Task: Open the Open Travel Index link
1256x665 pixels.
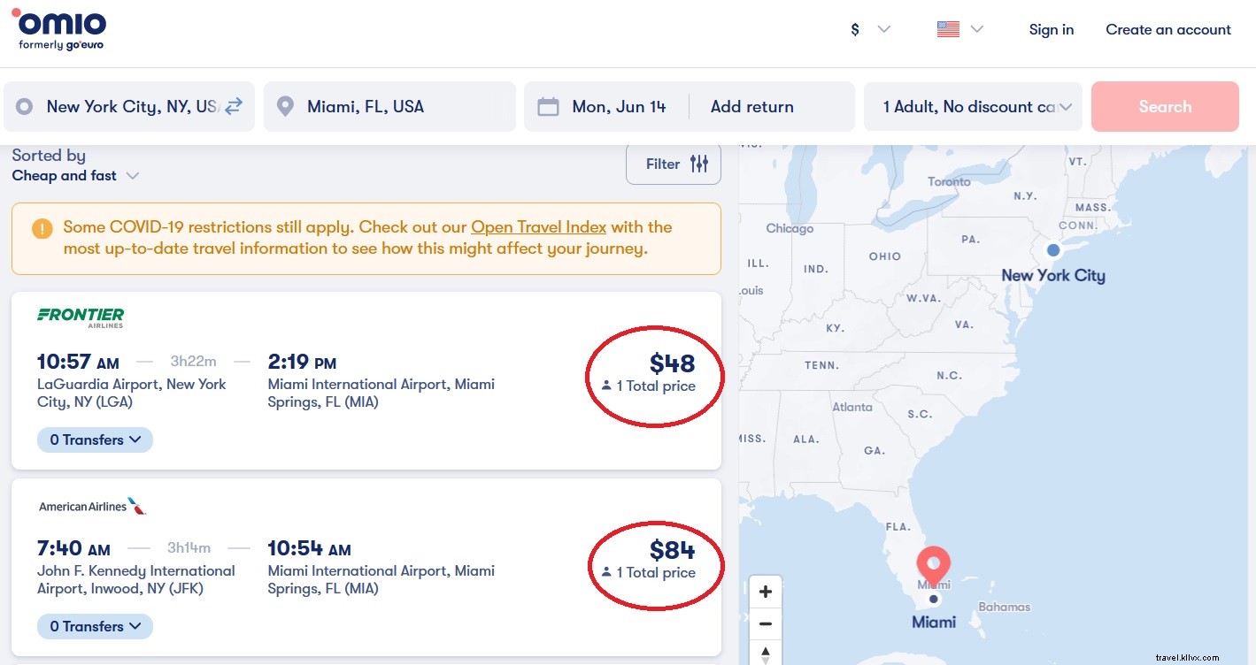Action: (537, 226)
